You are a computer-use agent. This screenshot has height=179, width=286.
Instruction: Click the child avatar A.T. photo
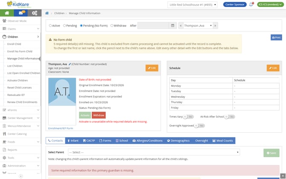(62, 92)
